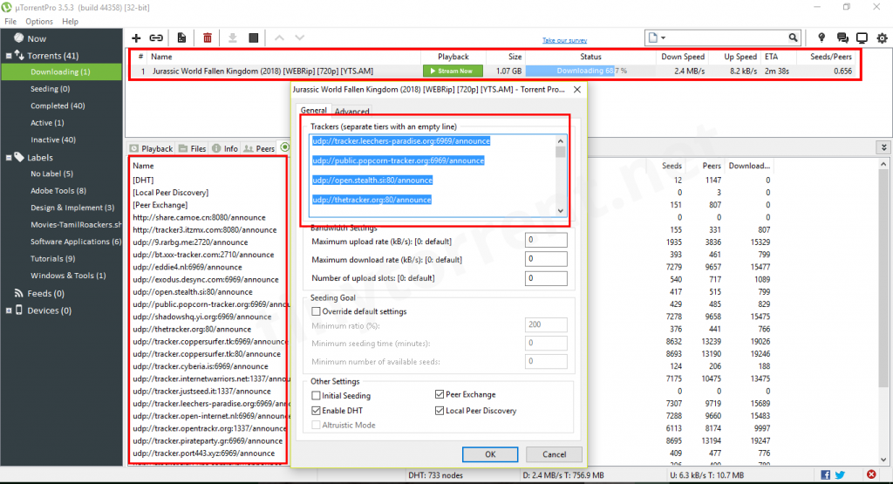
Task: Click OK button in properties dialog
Action: [x=490, y=454]
